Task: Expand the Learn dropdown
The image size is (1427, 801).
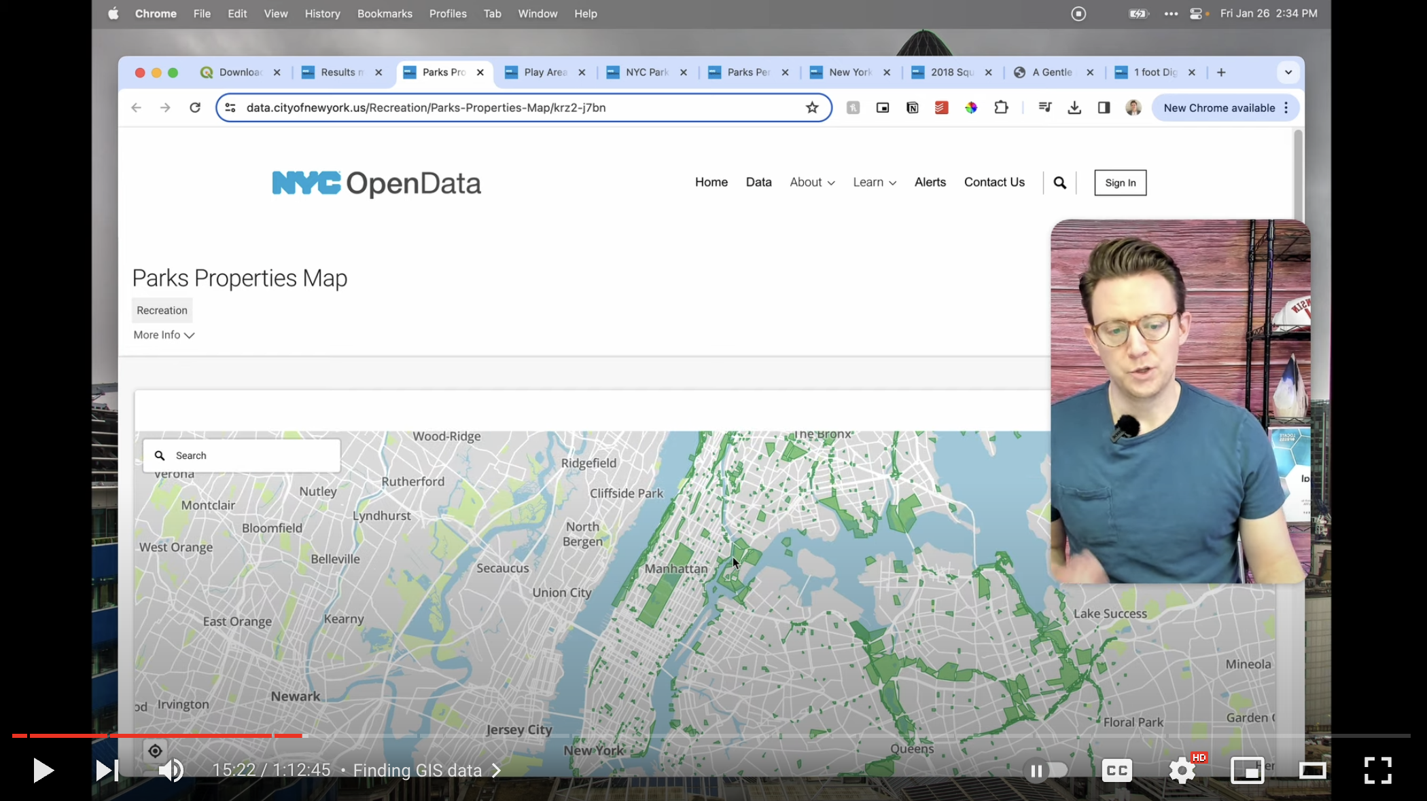Action: (875, 182)
